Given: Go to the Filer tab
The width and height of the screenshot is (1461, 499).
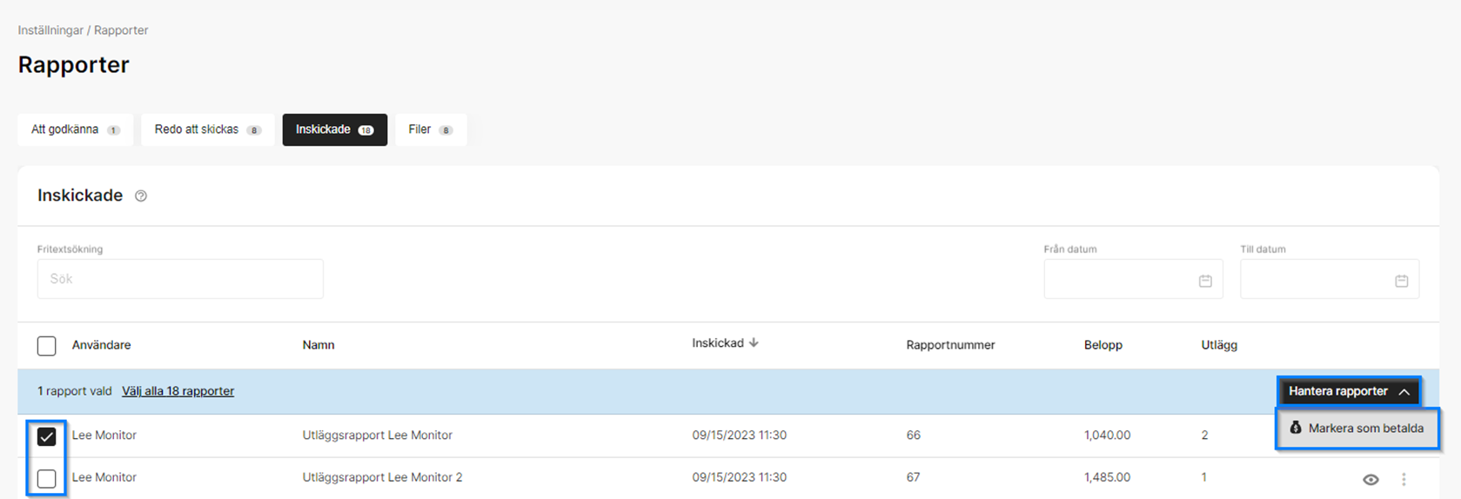Looking at the screenshot, I should pyautogui.click(x=430, y=130).
